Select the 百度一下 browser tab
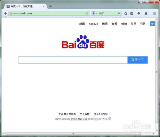The image size is (160, 137). (x=26, y=6)
